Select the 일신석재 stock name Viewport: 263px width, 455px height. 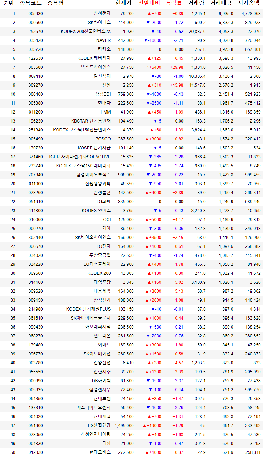coord(102,76)
